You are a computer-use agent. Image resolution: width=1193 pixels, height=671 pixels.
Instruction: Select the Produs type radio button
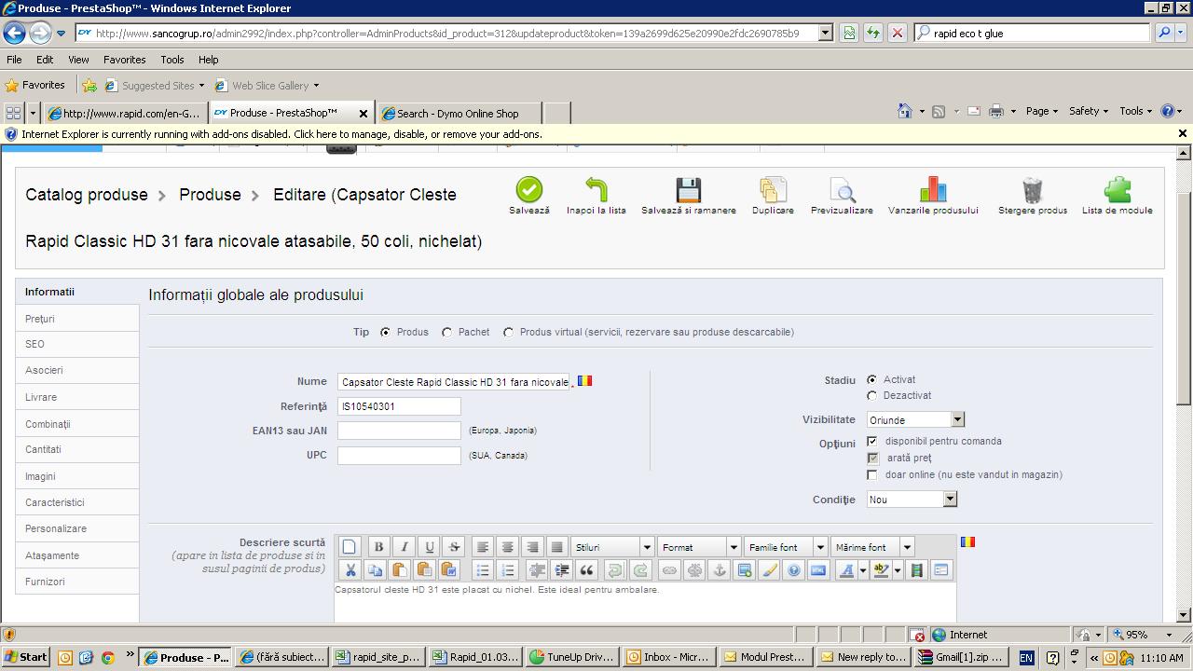[385, 333]
